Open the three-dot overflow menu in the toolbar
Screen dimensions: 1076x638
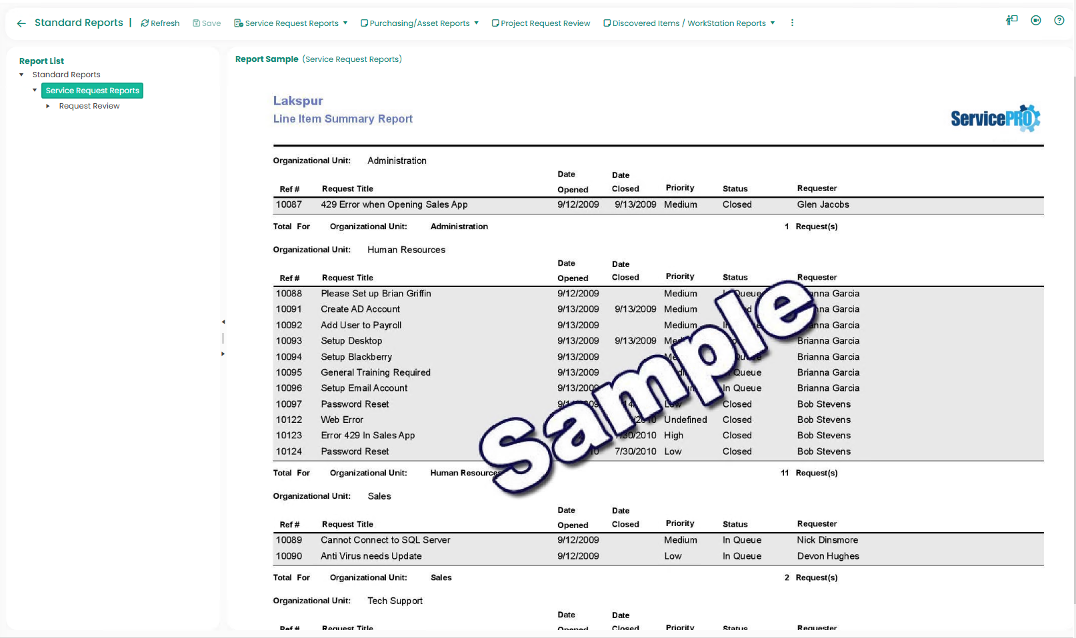pos(792,23)
